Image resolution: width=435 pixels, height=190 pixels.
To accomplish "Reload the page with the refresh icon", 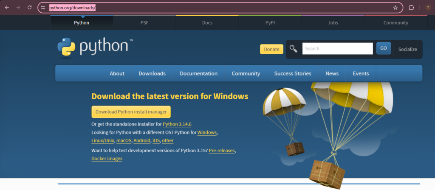I will (29, 8).
